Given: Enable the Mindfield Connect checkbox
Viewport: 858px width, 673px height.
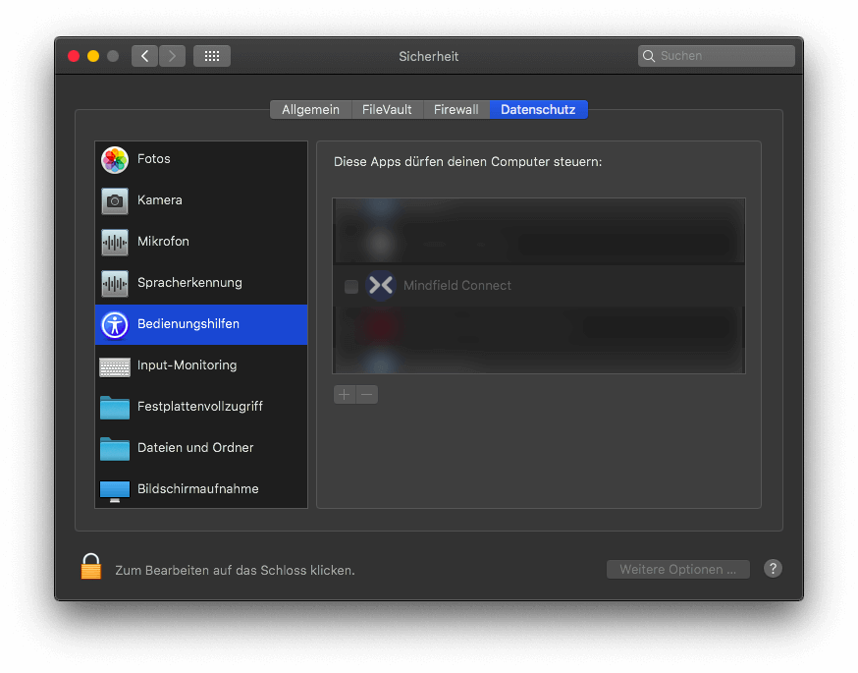Looking at the screenshot, I should click(x=351, y=287).
